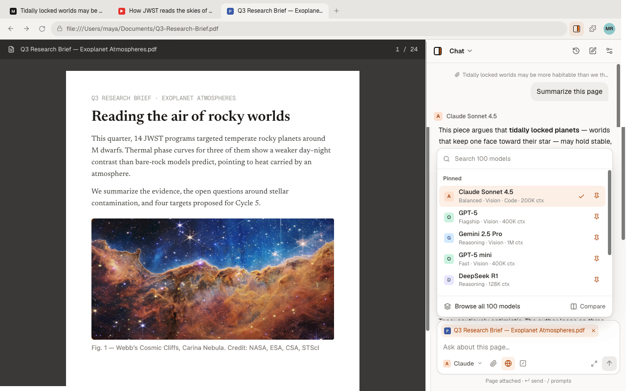Click the browser address bar
Image resolution: width=626 pixels, height=391 pixels.
pos(309,29)
